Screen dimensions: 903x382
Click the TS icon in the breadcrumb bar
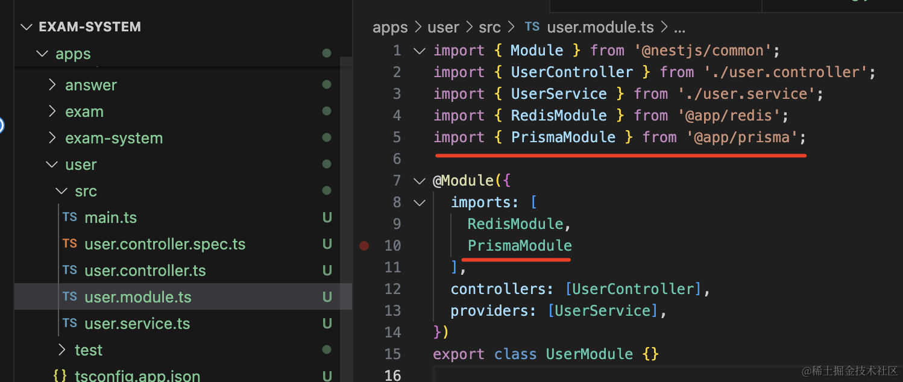[x=532, y=27]
